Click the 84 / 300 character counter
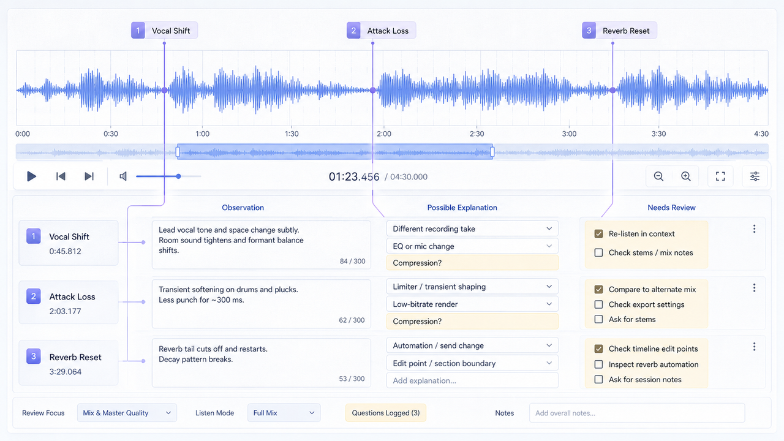 pos(352,261)
